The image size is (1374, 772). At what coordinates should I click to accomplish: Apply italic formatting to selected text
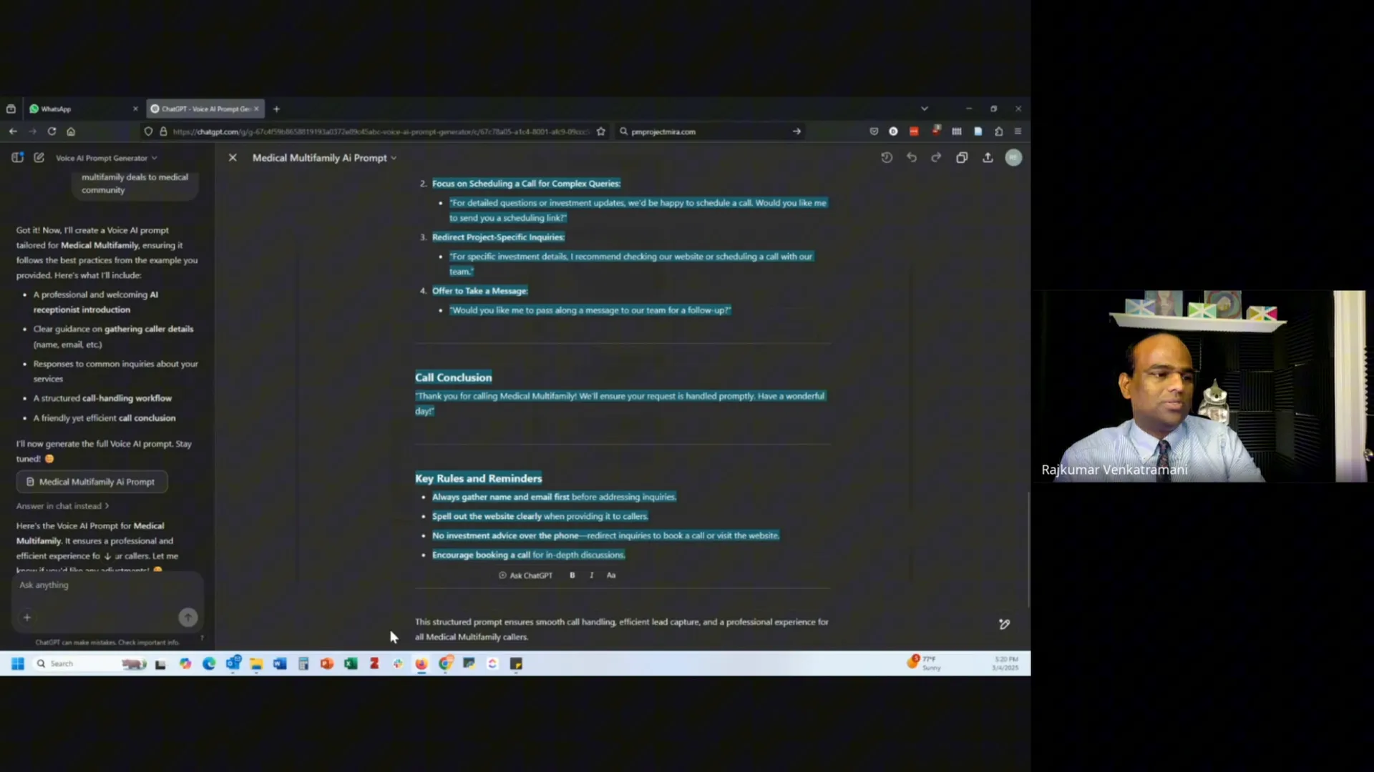click(591, 575)
